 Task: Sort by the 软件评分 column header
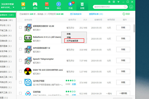coord(72,20)
